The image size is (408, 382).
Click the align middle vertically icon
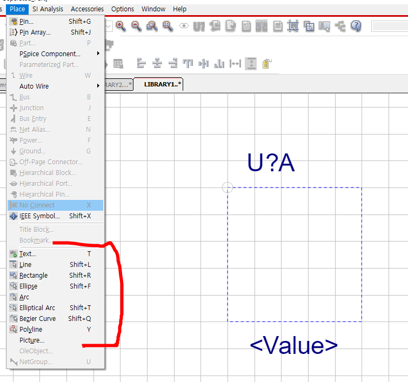coord(204,64)
